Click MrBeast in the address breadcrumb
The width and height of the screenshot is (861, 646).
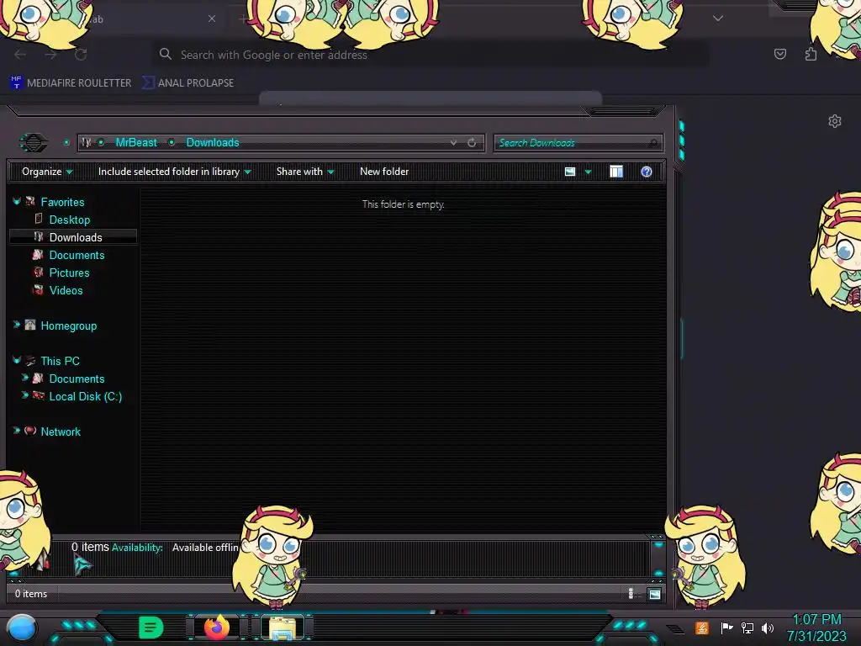pos(136,143)
